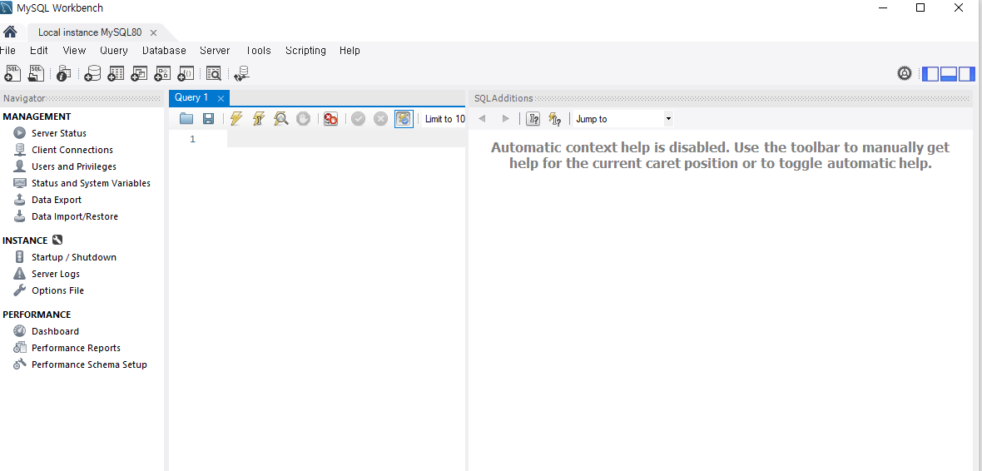
Task: Open the File menu
Action: (x=7, y=50)
